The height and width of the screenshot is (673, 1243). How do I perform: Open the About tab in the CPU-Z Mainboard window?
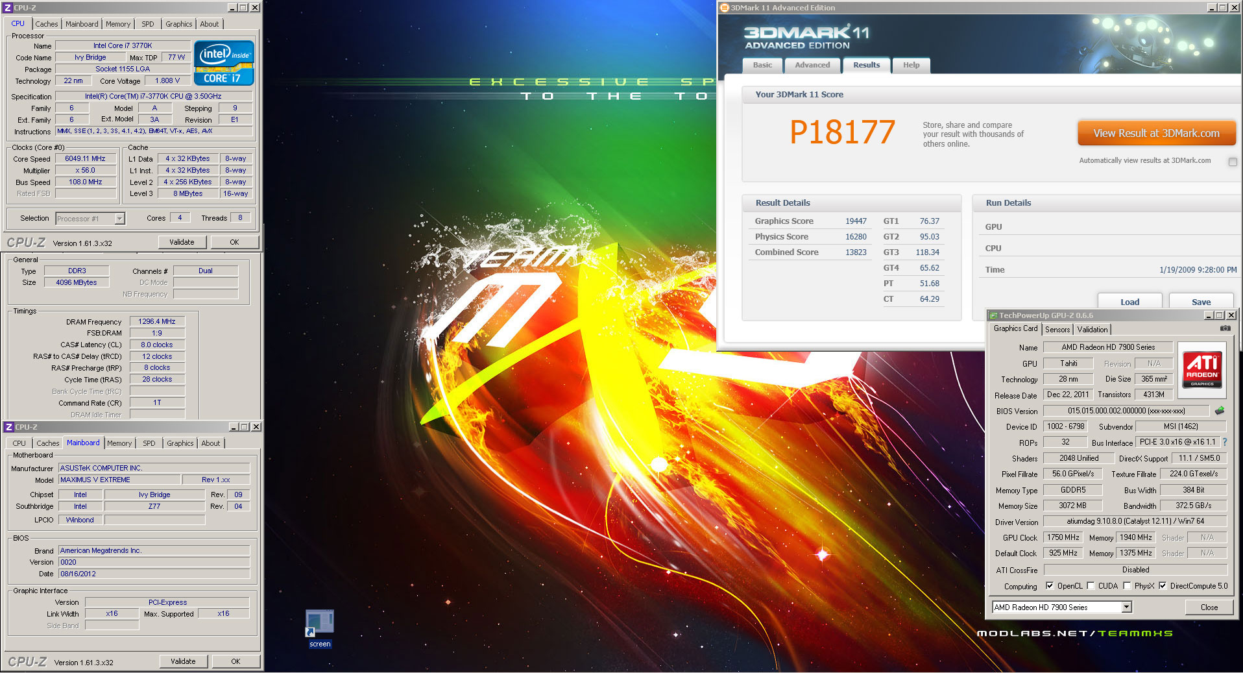[x=211, y=443]
